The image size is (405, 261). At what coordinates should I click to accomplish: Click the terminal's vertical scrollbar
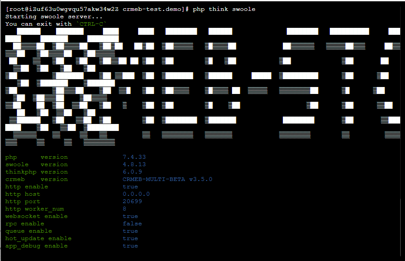[x=401, y=227]
